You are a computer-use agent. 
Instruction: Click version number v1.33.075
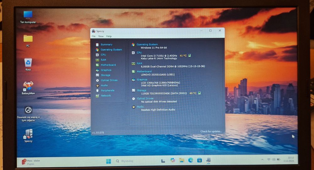98,133
